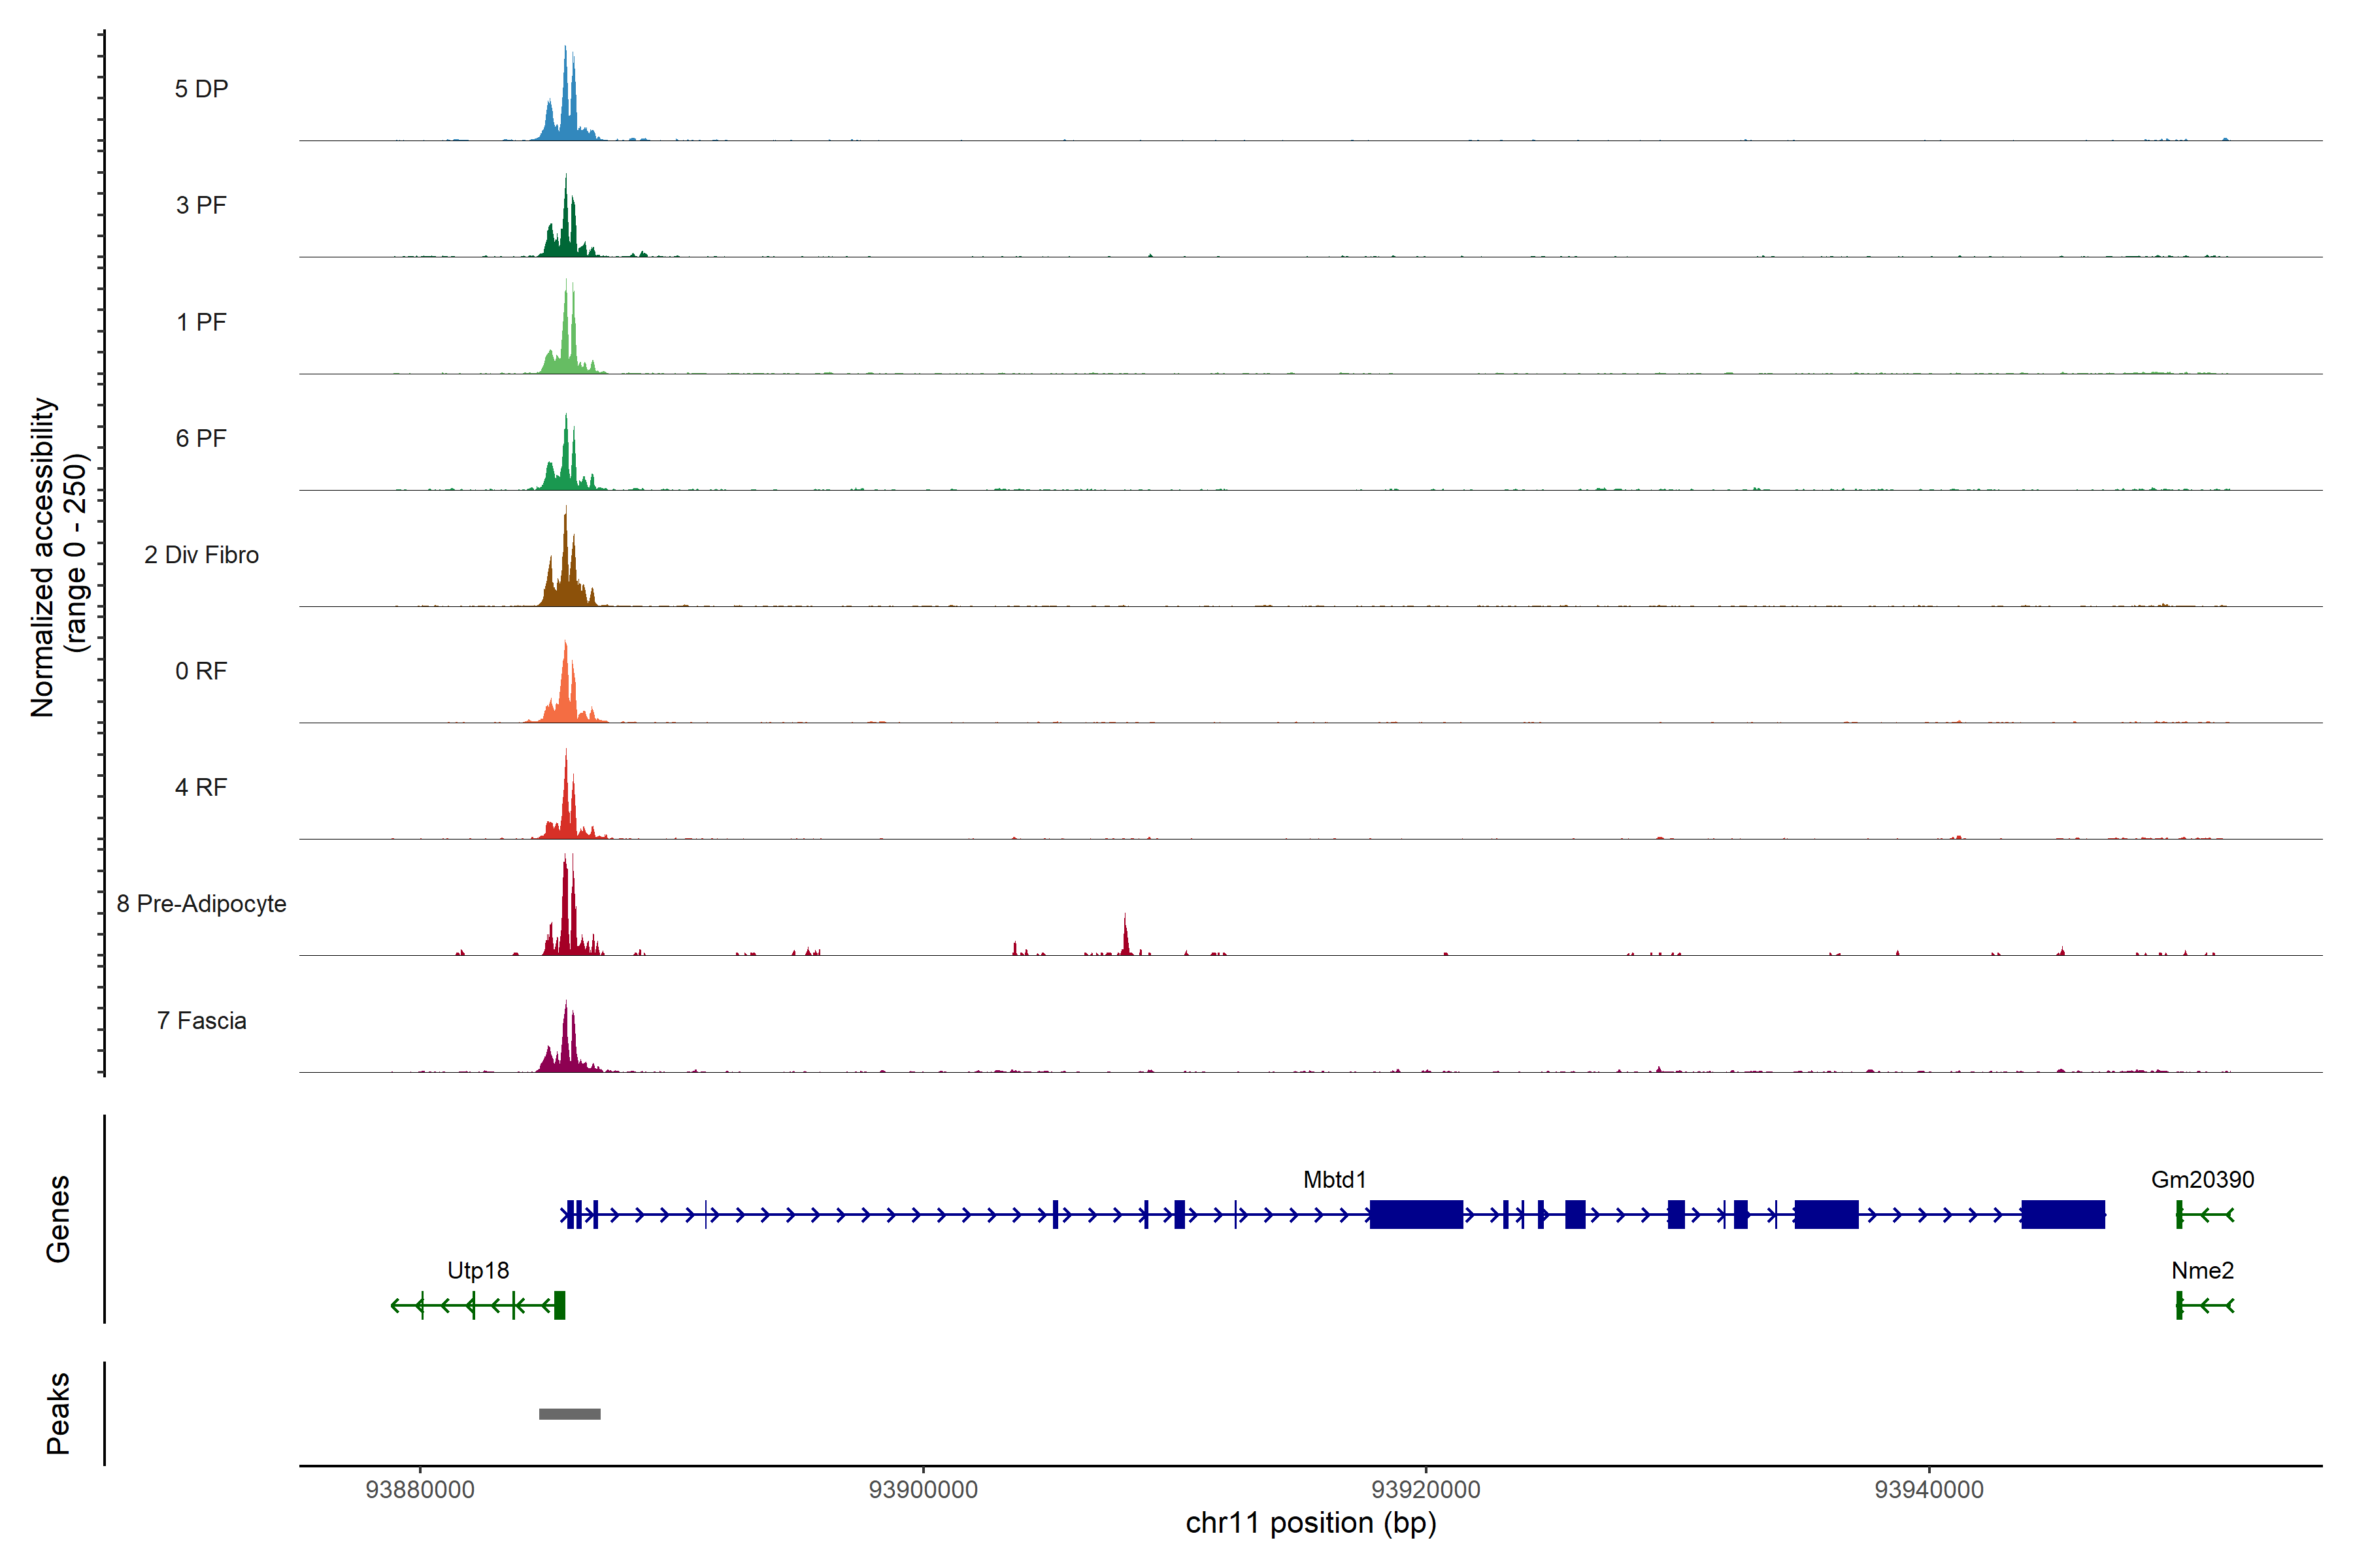Click the 93900000 axis tick label
Screen dimensions: 2353x1568
[922, 1489]
